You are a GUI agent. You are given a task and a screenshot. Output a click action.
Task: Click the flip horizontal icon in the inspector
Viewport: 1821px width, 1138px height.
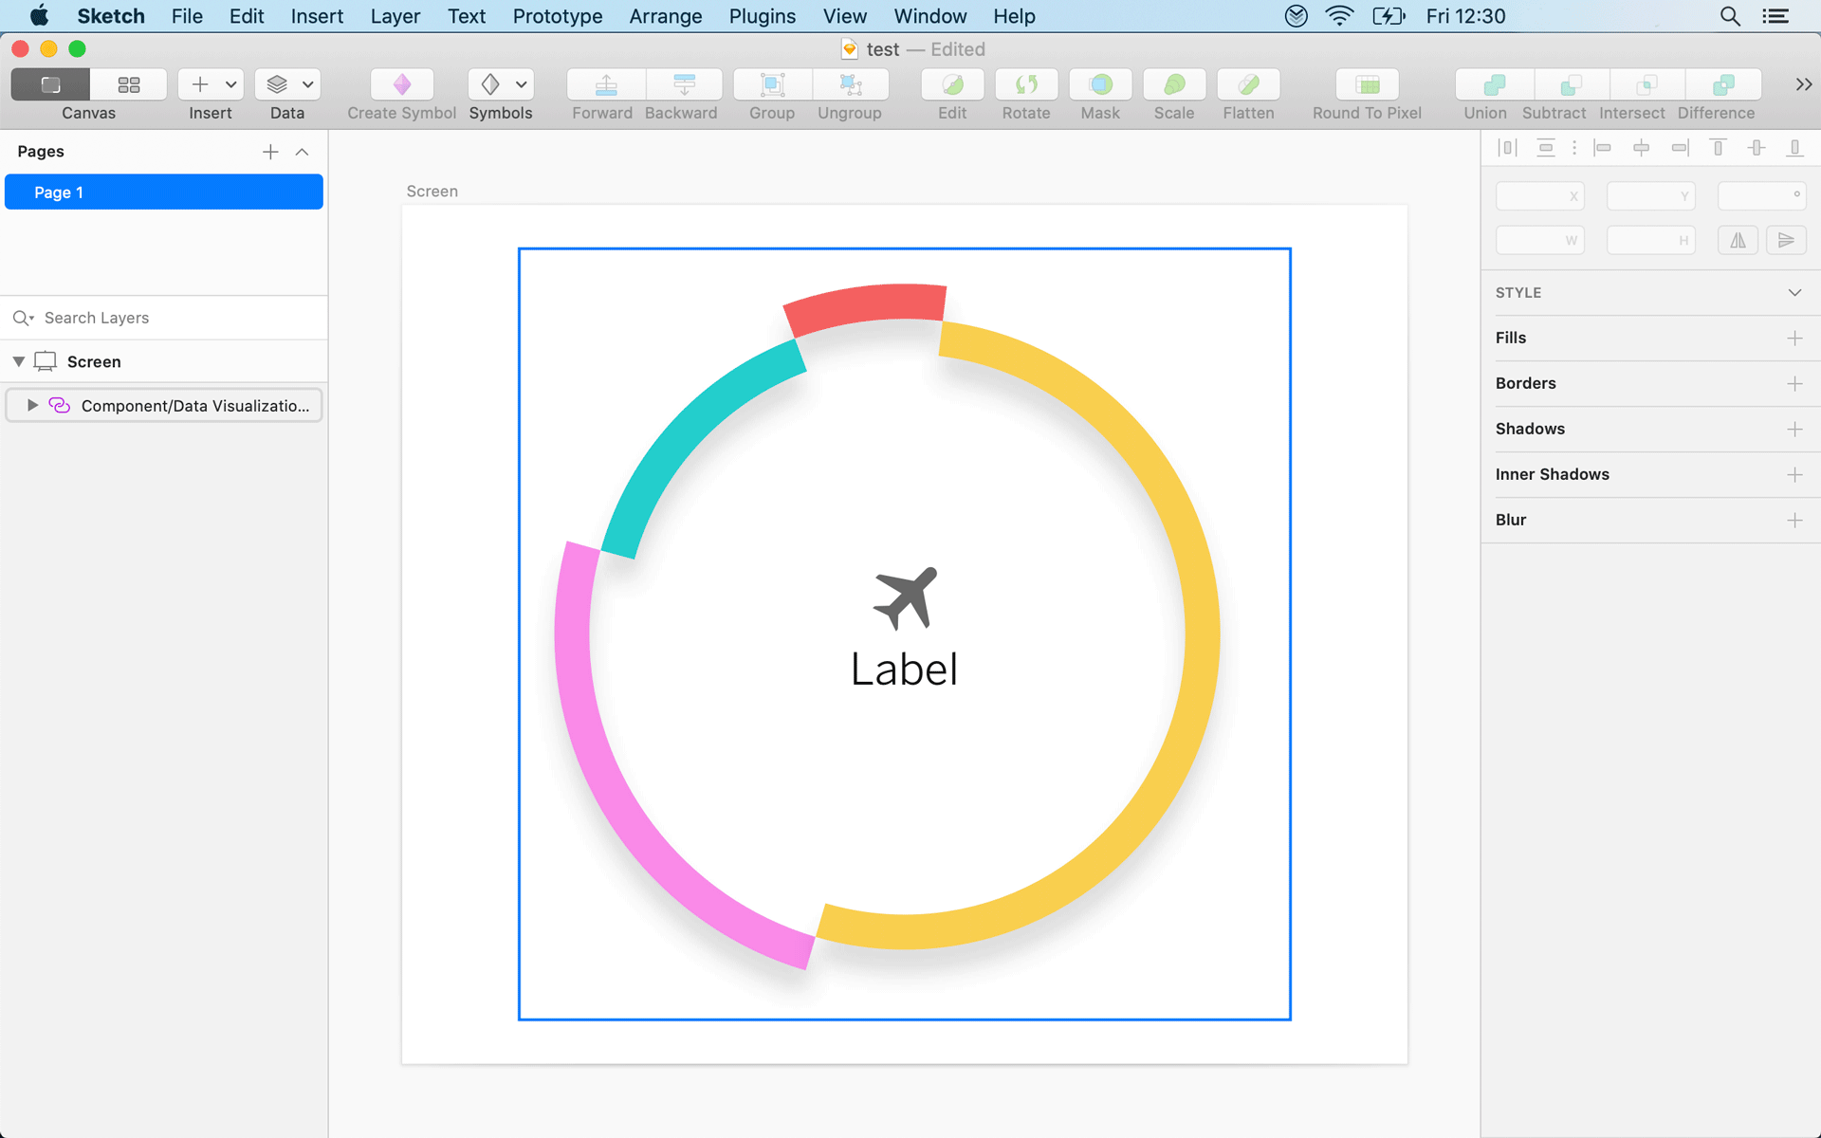pos(1738,240)
